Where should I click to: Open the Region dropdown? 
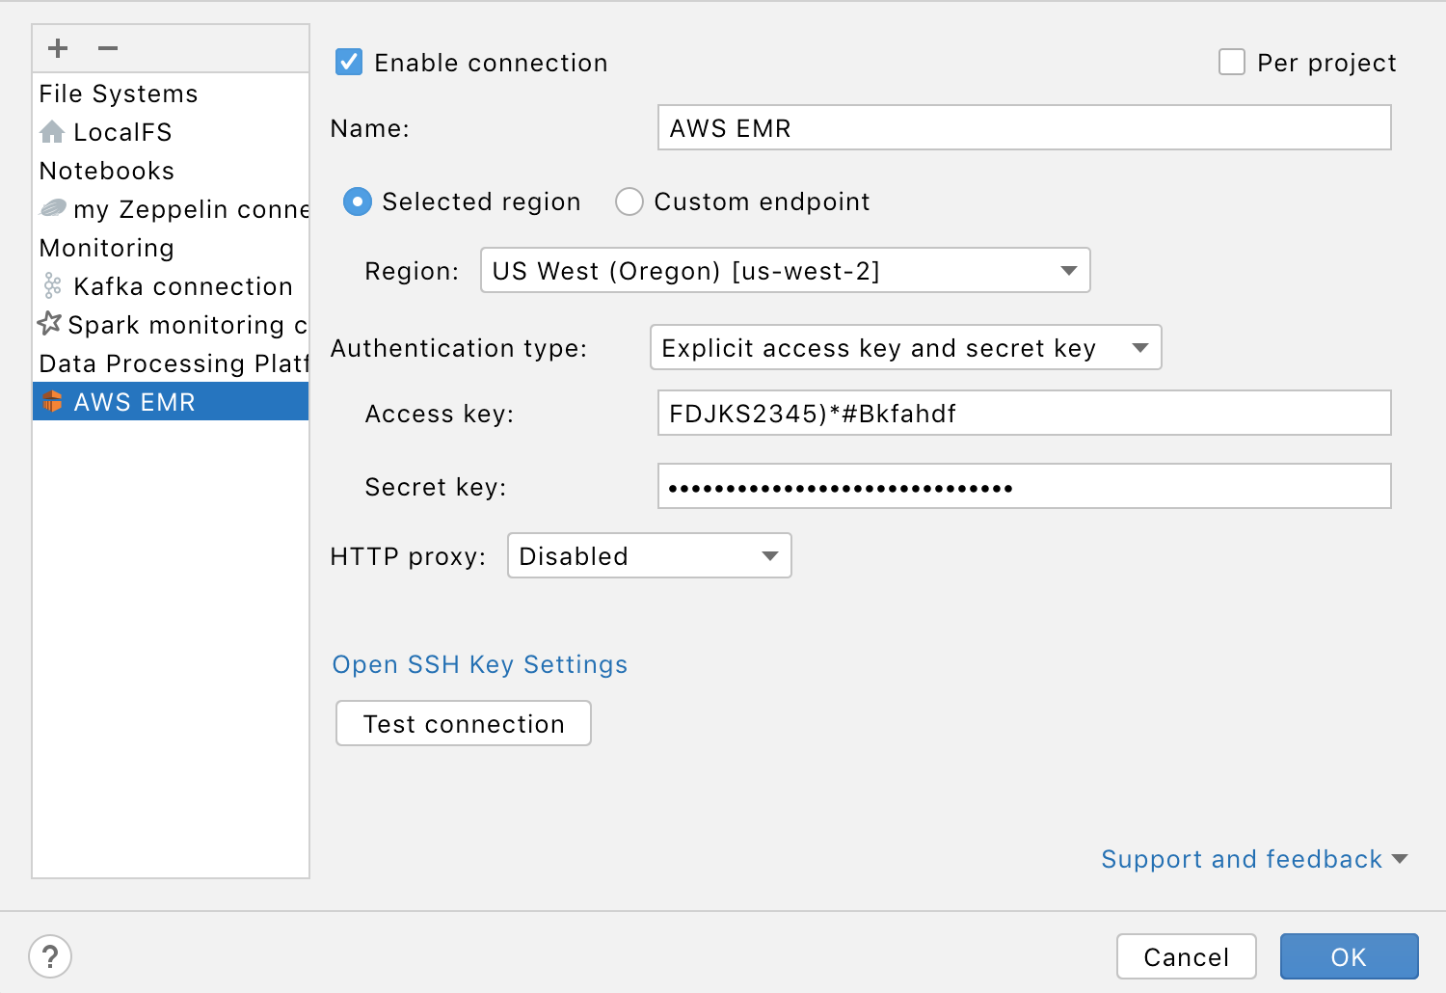coord(786,270)
